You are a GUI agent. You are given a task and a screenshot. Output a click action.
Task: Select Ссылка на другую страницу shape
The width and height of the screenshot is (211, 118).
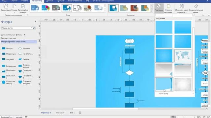coord(25,82)
